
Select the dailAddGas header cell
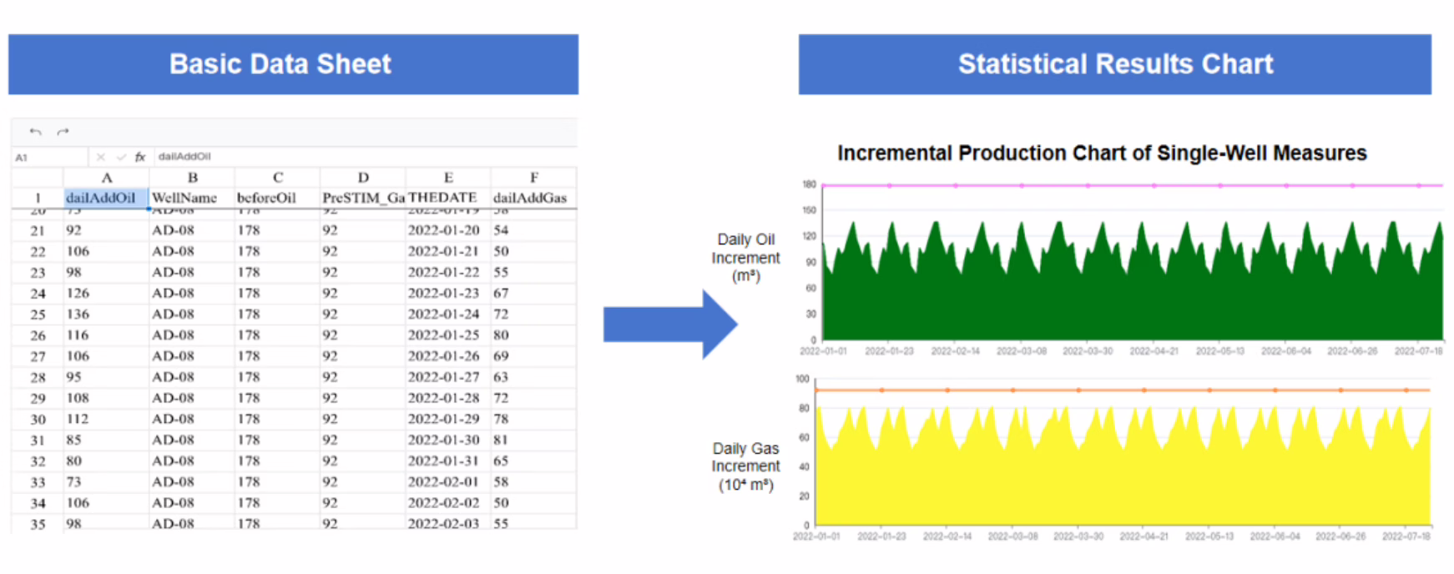click(531, 199)
